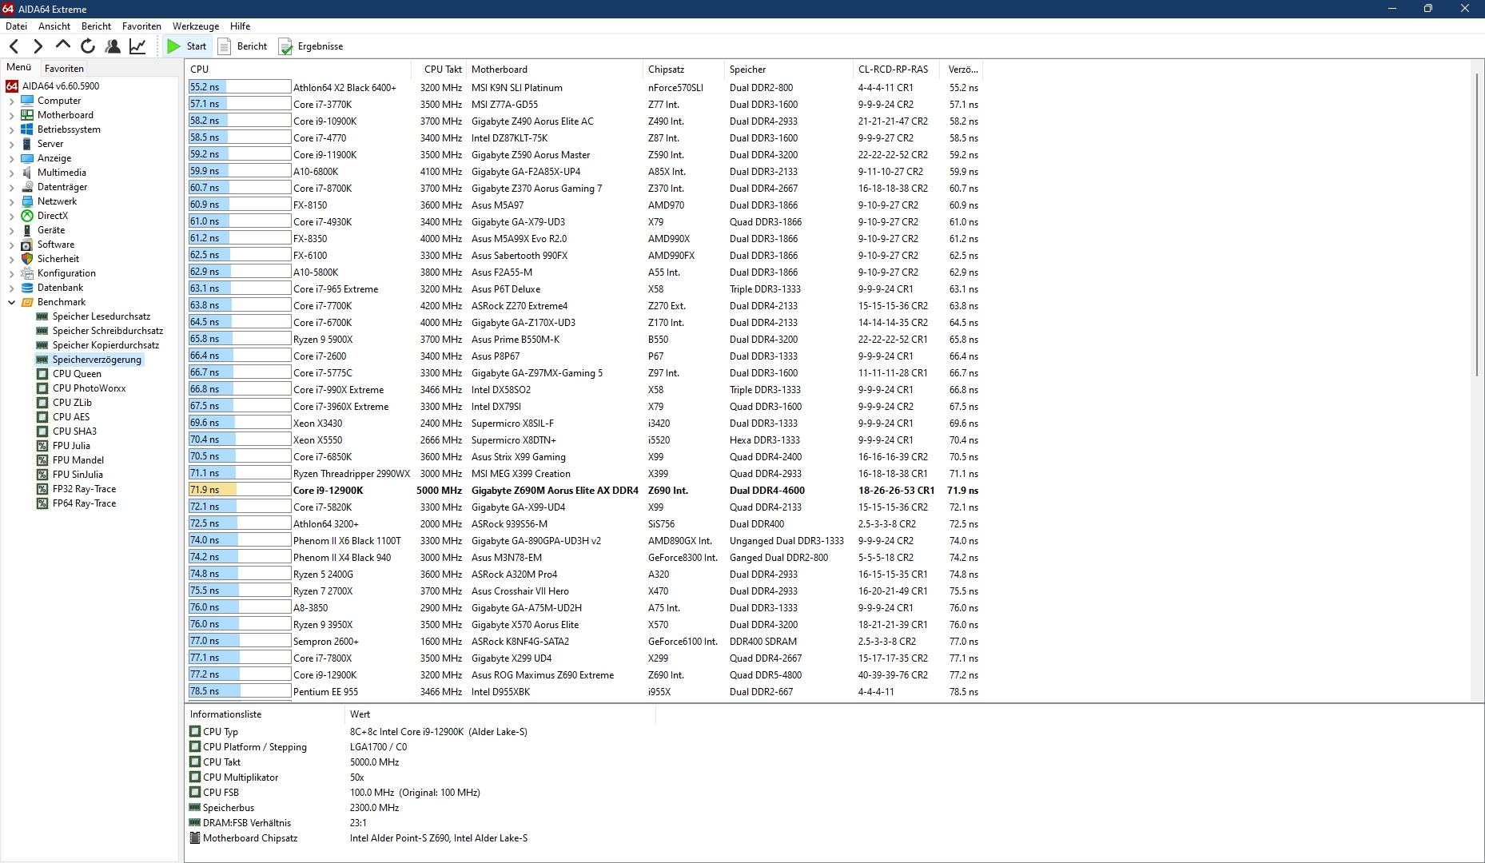Select FP64 Ray-Trace benchmark icon
1485x863 pixels.
pyautogui.click(x=42, y=503)
